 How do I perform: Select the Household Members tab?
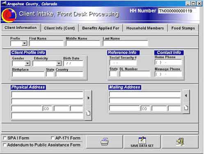[145, 28]
